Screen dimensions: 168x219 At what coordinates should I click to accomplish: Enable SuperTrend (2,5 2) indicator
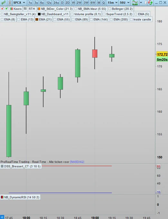[104, 14]
